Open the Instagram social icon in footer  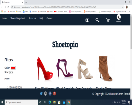[x=46, y=94]
